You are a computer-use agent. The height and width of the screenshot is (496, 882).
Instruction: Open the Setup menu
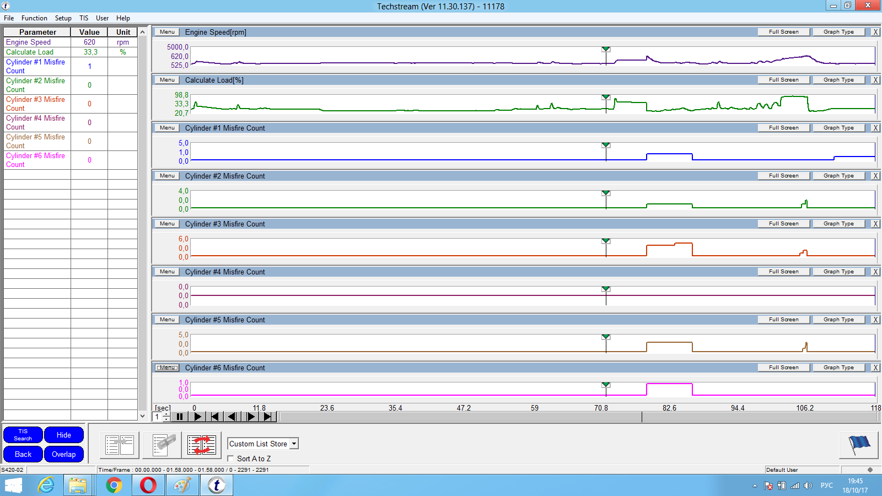63,18
